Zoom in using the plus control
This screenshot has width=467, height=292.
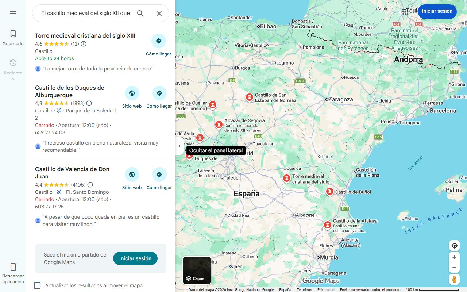point(454,257)
